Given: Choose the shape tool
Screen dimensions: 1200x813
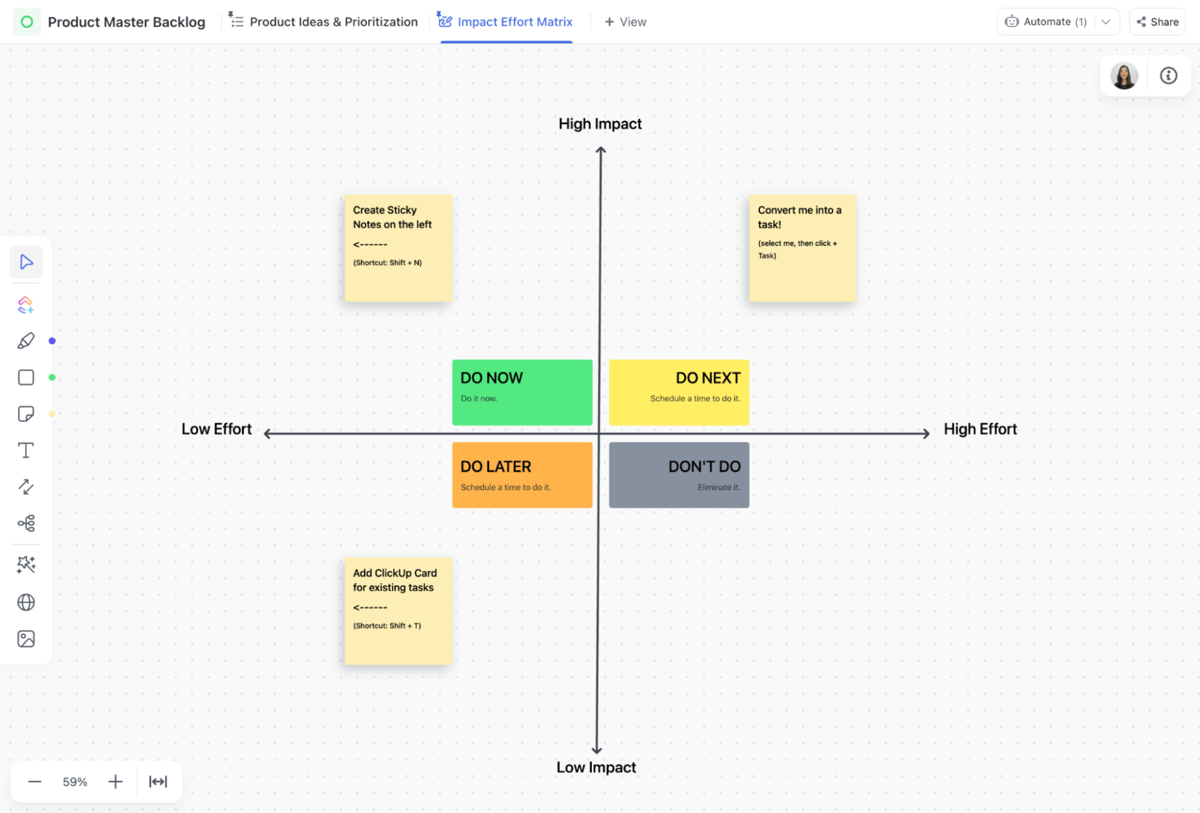Looking at the screenshot, I should click(26, 377).
